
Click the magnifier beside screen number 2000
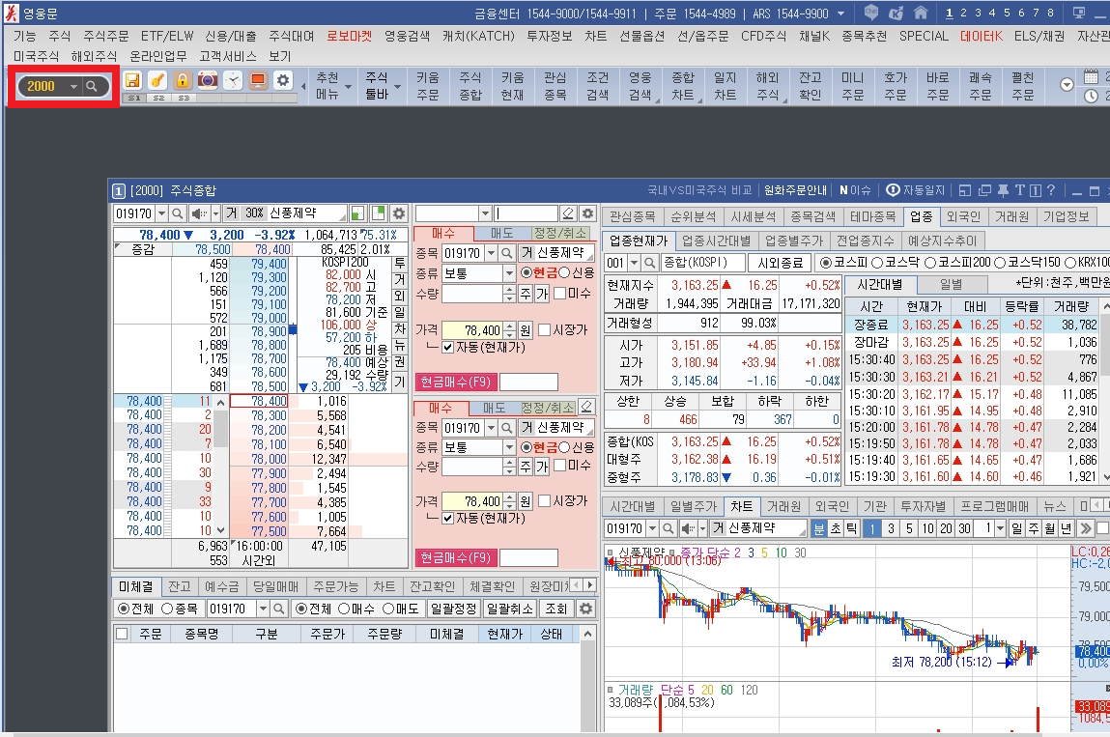click(92, 86)
